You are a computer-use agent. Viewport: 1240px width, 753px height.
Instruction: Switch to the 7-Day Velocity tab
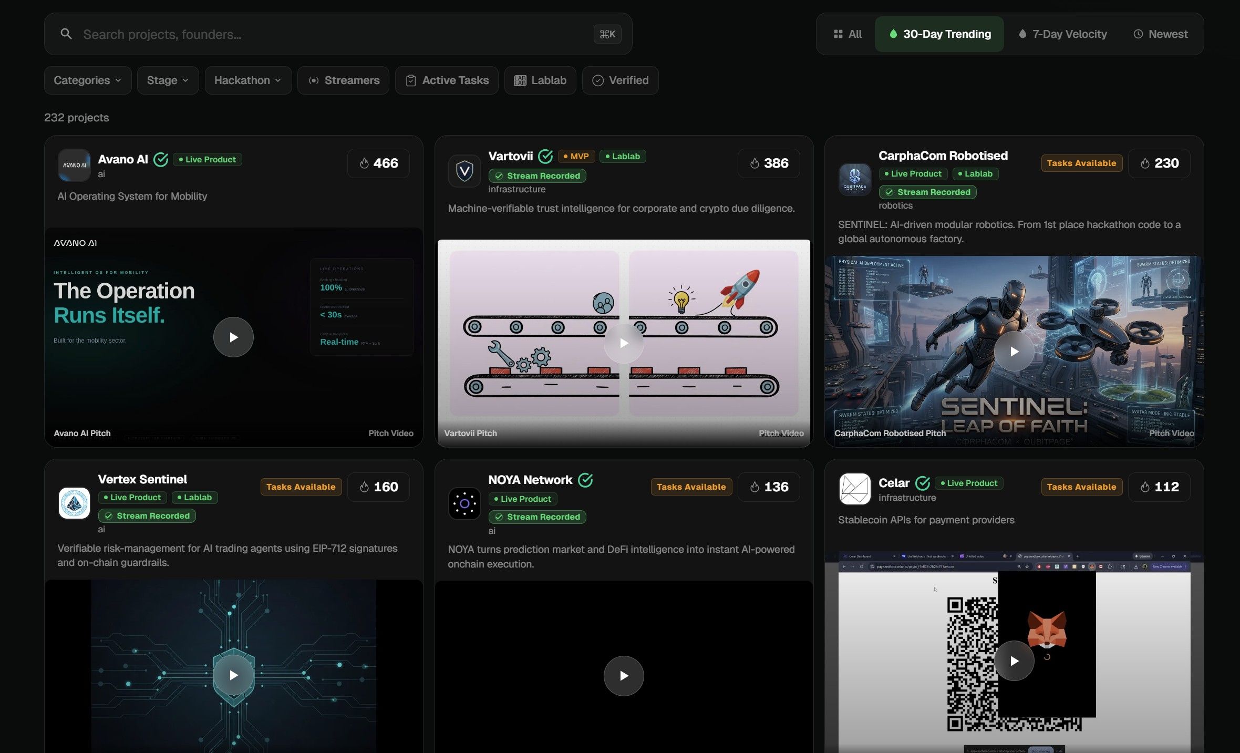pyautogui.click(x=1062, y=34)
